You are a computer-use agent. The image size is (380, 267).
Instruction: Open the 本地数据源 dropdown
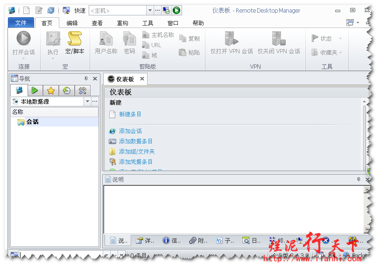[x=87, y=101]
